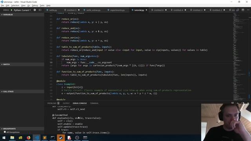Open the Tasks menu
Viewport: 251px width, 141px height.
pos(42,5)
